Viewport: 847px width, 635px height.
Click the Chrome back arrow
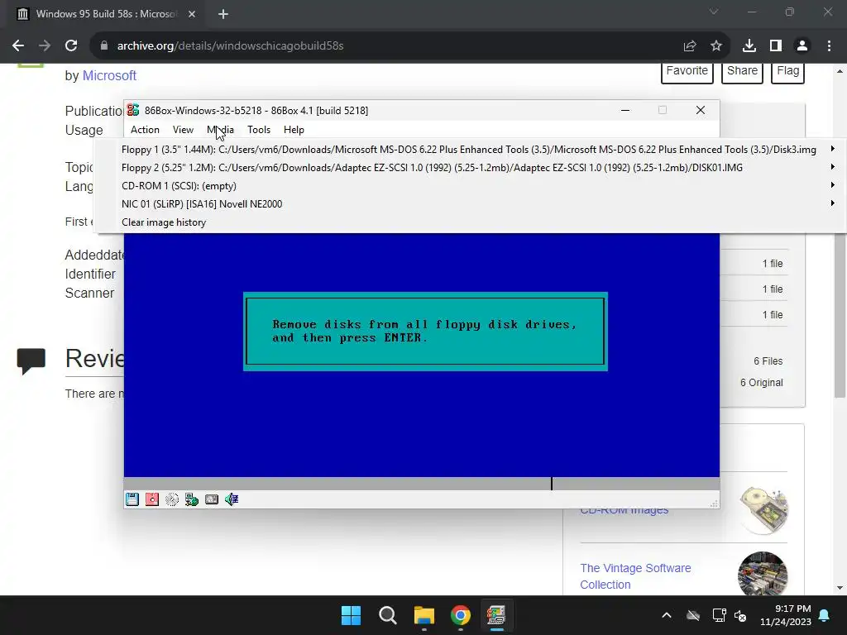(18, 46)
